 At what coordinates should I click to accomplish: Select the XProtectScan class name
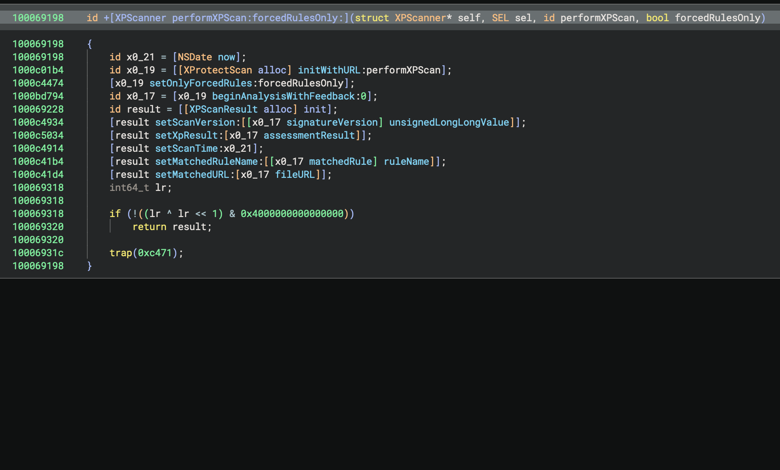click(x=217, y=70)
